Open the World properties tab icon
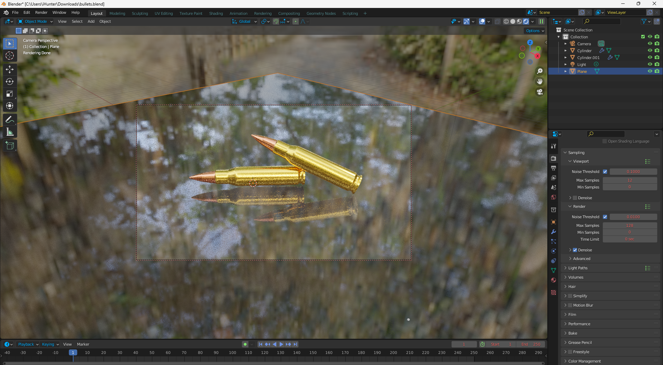663x365 pixels. 554,197
